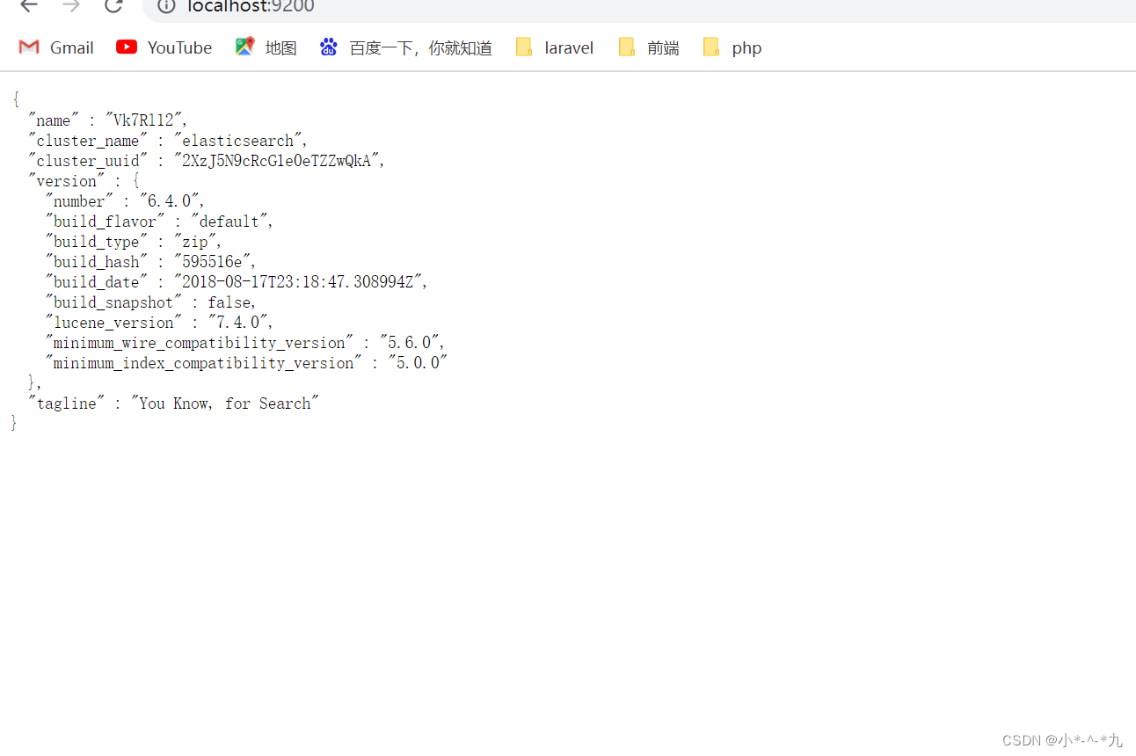Open the php bookmark folder
The image size is (1136, 756).
tap(732, 47)
